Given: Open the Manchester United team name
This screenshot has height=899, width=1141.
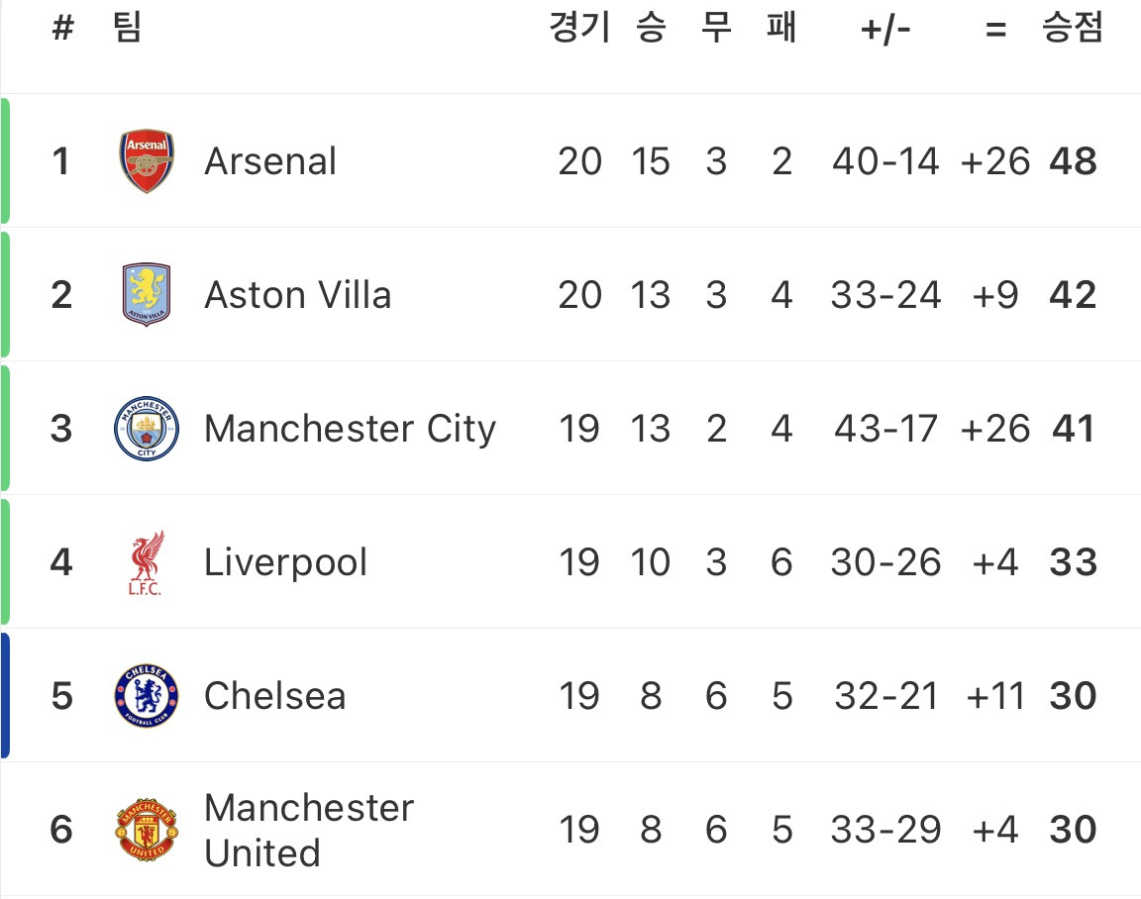Looking at the screenshot, I should [309, 830].
